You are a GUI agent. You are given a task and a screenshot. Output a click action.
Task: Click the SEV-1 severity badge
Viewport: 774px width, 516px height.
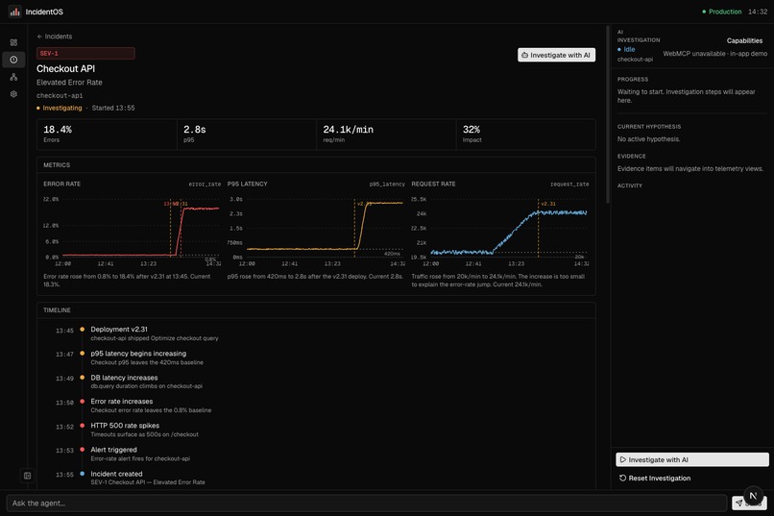(x=85, y=53)
